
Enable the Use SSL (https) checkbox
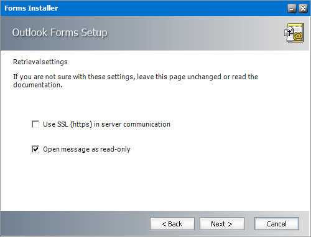pyautogui.click(x=35, y=124)
